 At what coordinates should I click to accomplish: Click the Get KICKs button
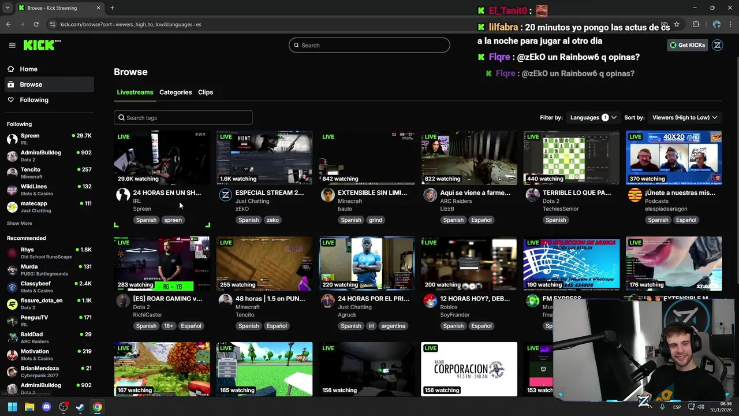(687, 45)
